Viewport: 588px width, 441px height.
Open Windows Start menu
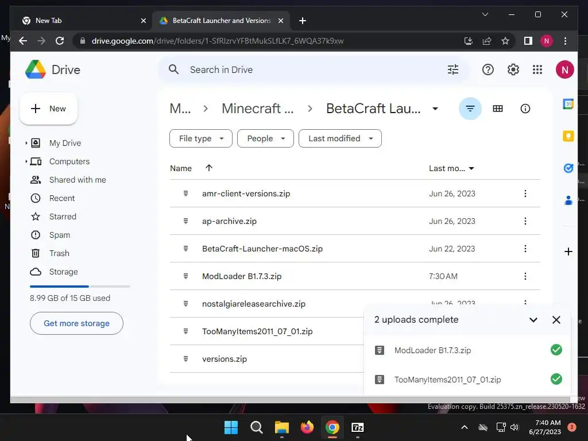click(231, 427)
